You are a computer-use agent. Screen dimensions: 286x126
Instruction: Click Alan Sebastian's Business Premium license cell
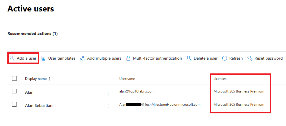coord(239,105)
